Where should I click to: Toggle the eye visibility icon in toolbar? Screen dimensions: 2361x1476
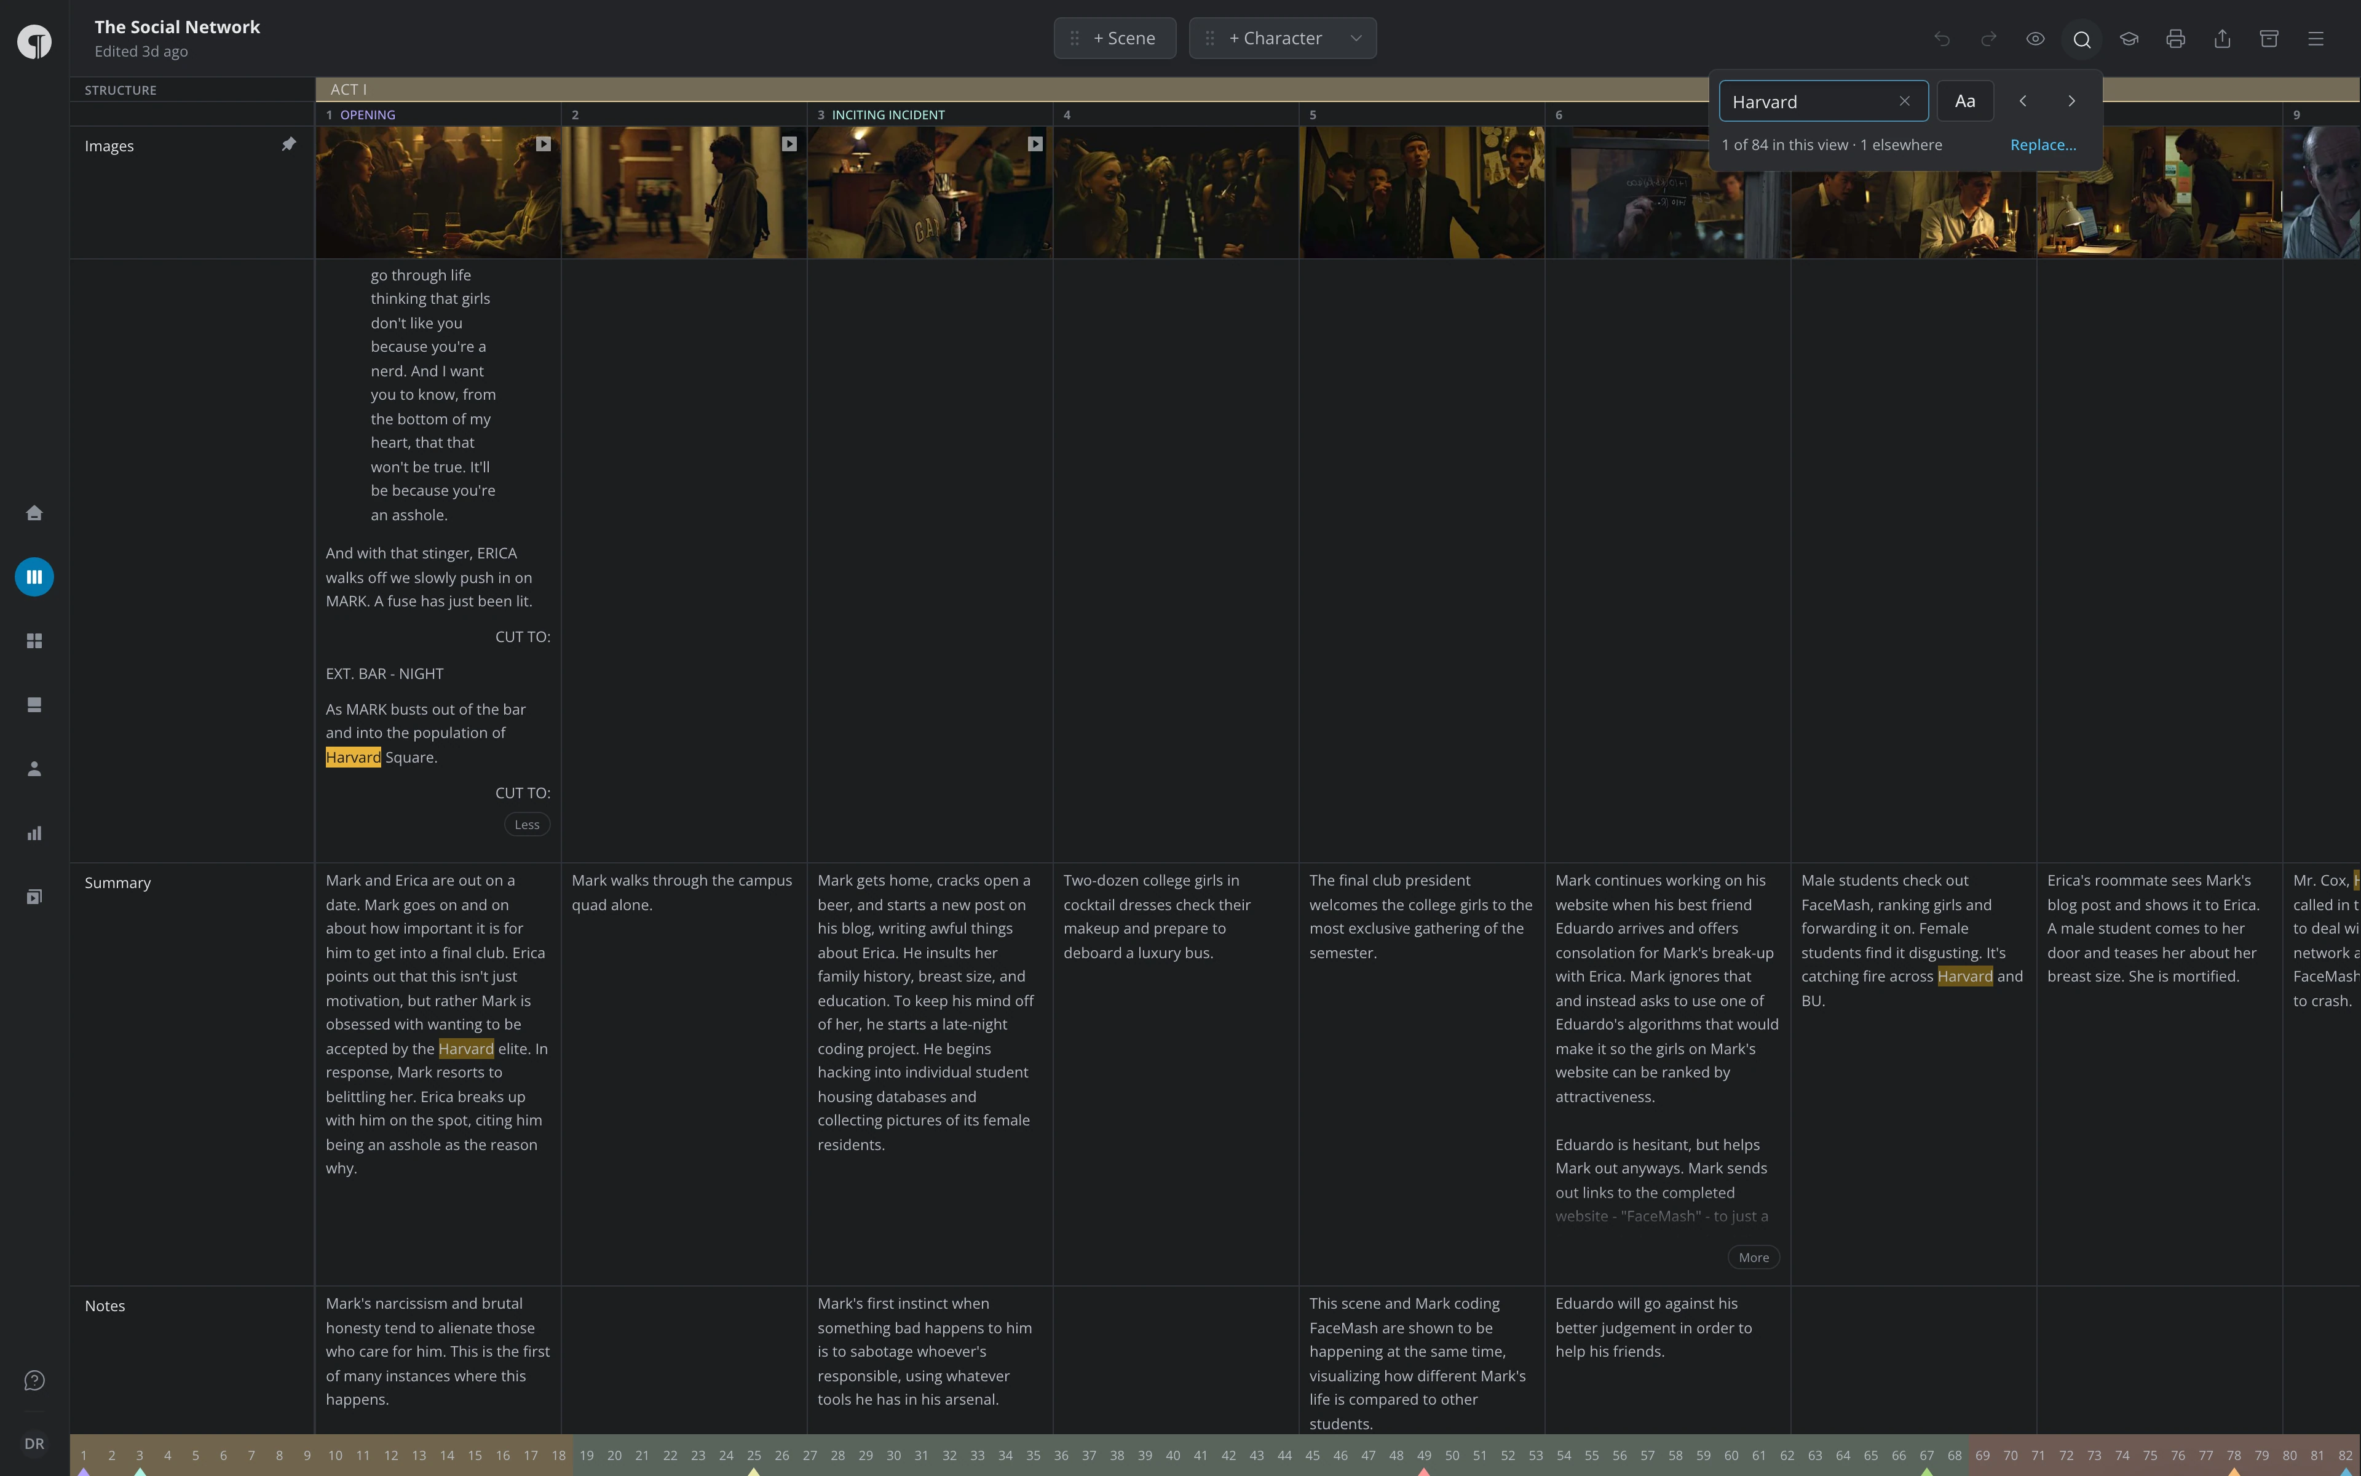(2035, 39)
